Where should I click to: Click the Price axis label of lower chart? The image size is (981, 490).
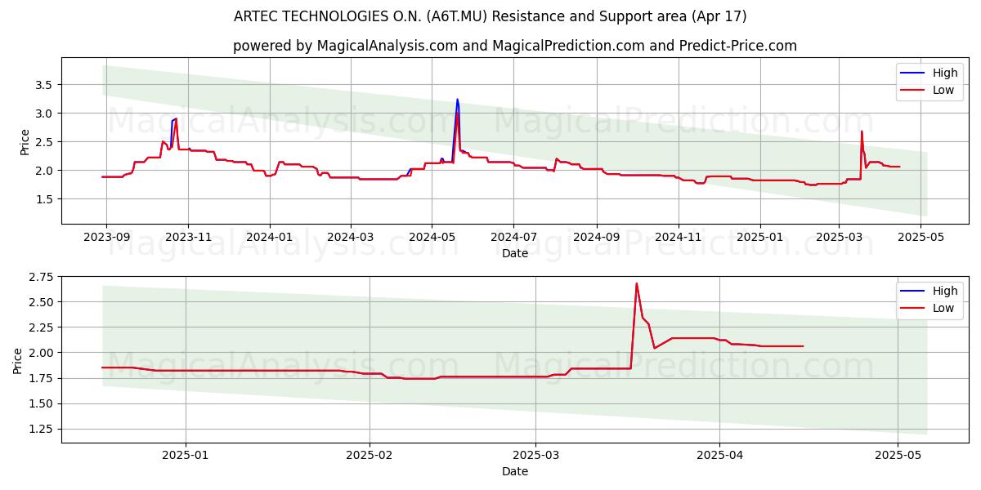pos(18,359)
